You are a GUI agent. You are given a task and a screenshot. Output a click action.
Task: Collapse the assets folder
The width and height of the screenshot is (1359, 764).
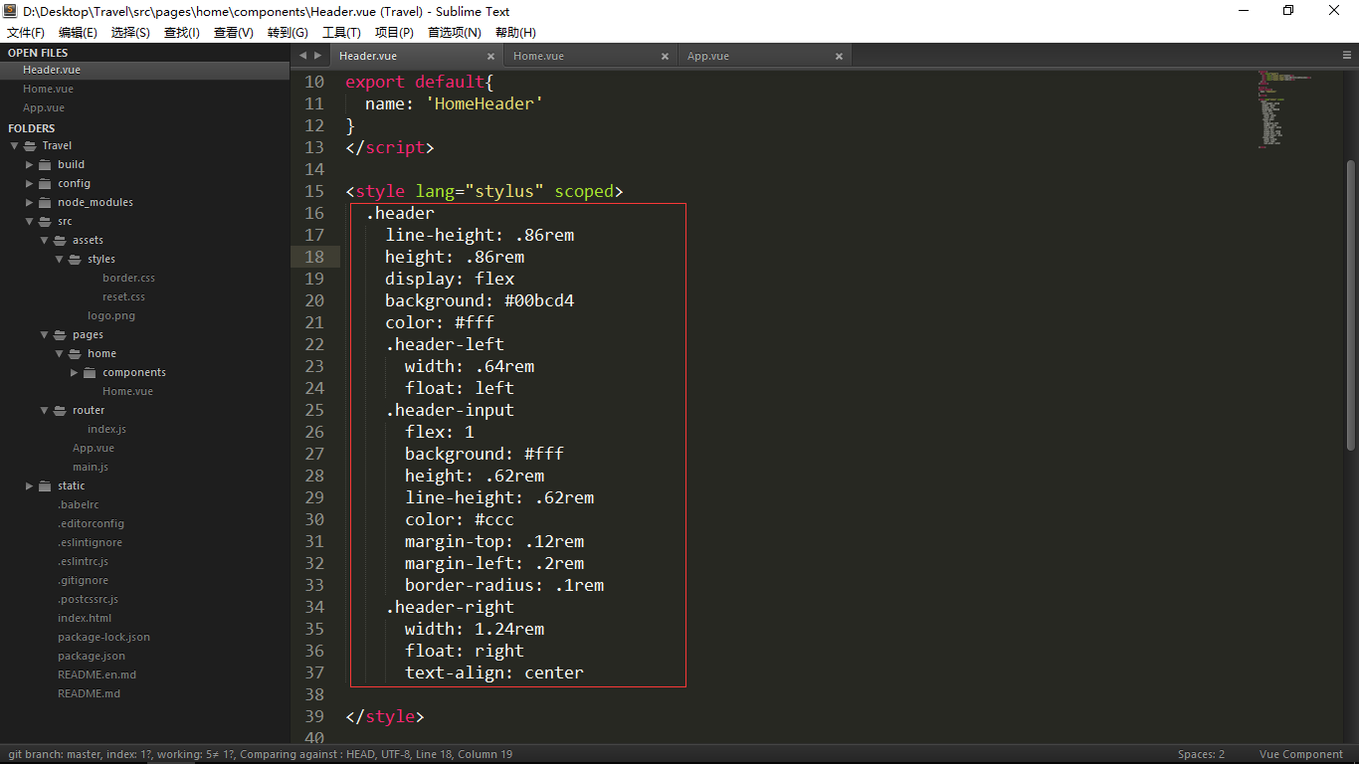tap(45, 240)
